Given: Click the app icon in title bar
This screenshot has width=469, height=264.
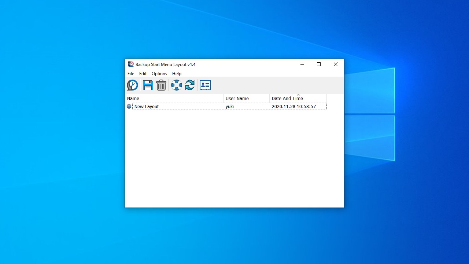Looking at the screenshot, I should click(131, 64).
